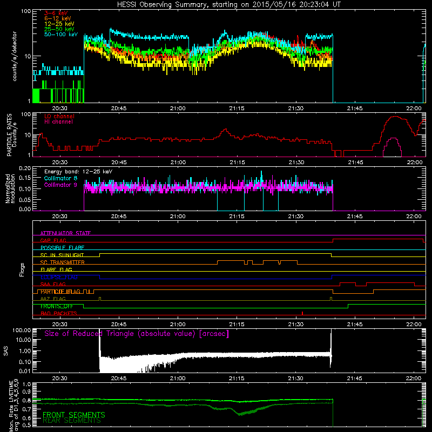
Task: Click the Mon. Rate LIVETIME axis label
Action: click(x=13, y=405)
